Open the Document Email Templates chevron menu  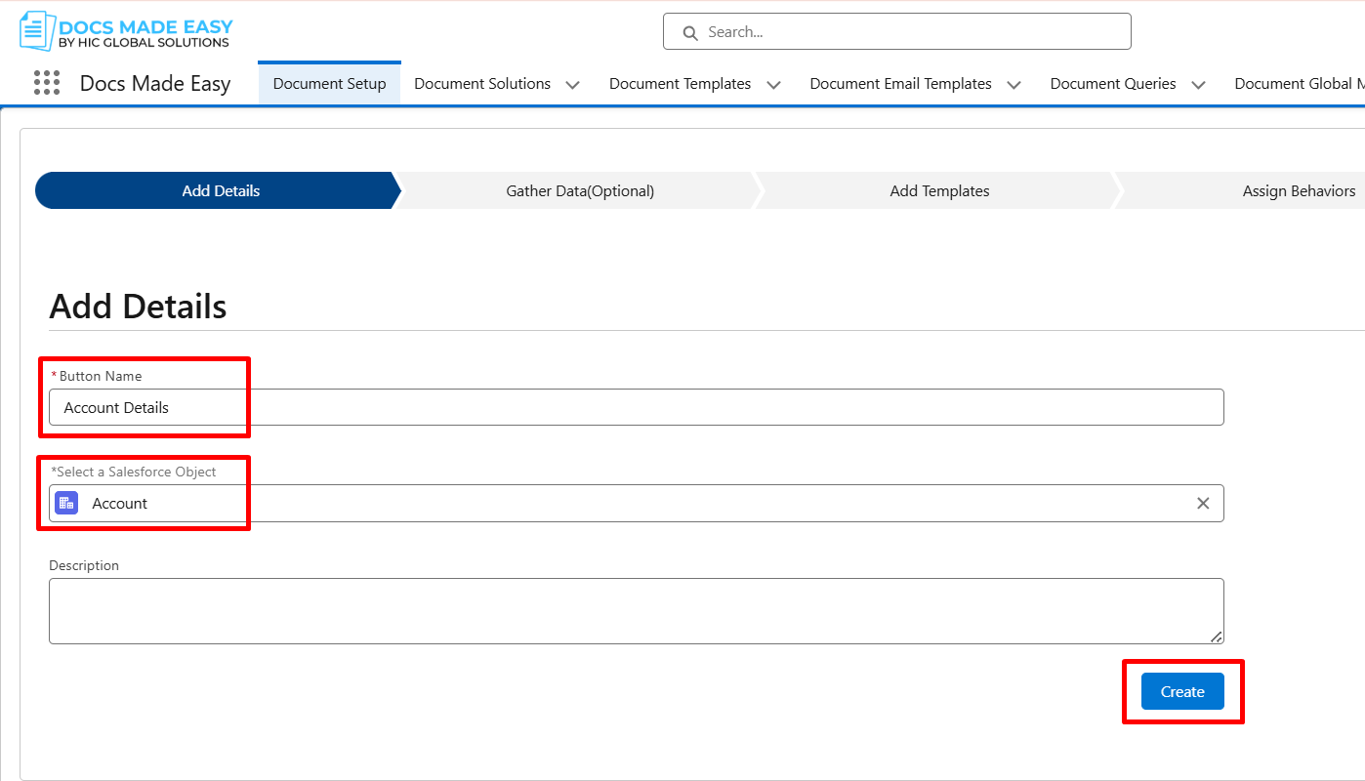coord(1013,85)
